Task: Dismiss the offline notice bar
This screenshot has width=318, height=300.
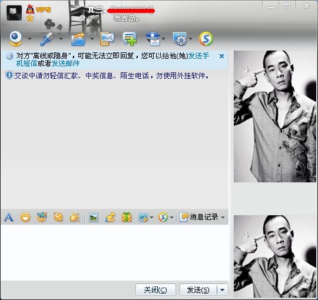Action: [221, 56]
